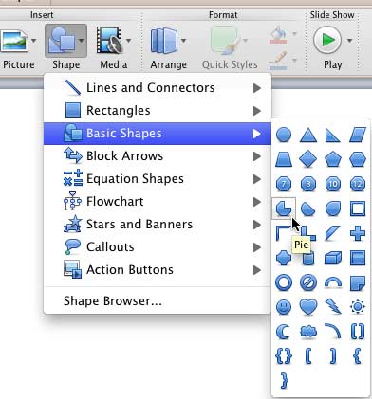Open the Block Arrows submenu

click(158, 156)
